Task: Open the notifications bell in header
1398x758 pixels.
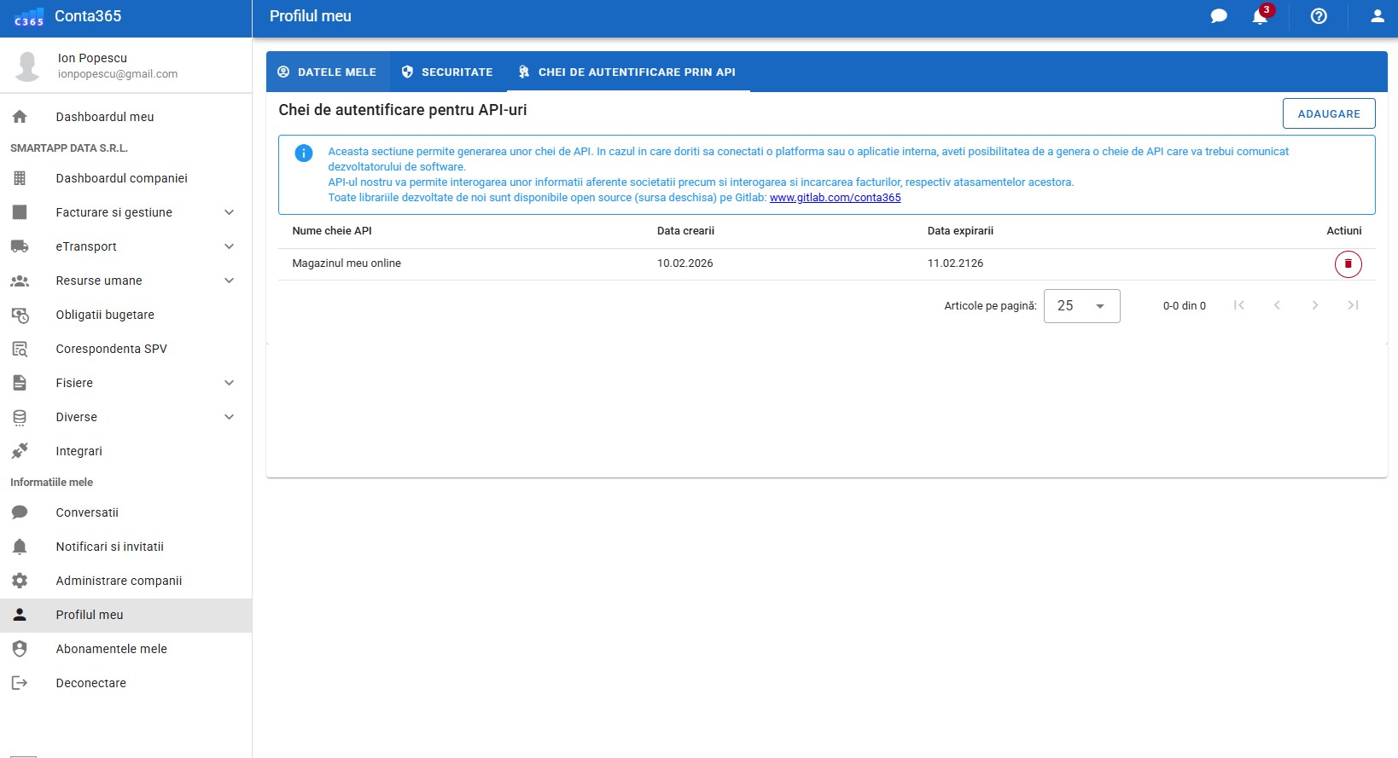Action: 1260,16
